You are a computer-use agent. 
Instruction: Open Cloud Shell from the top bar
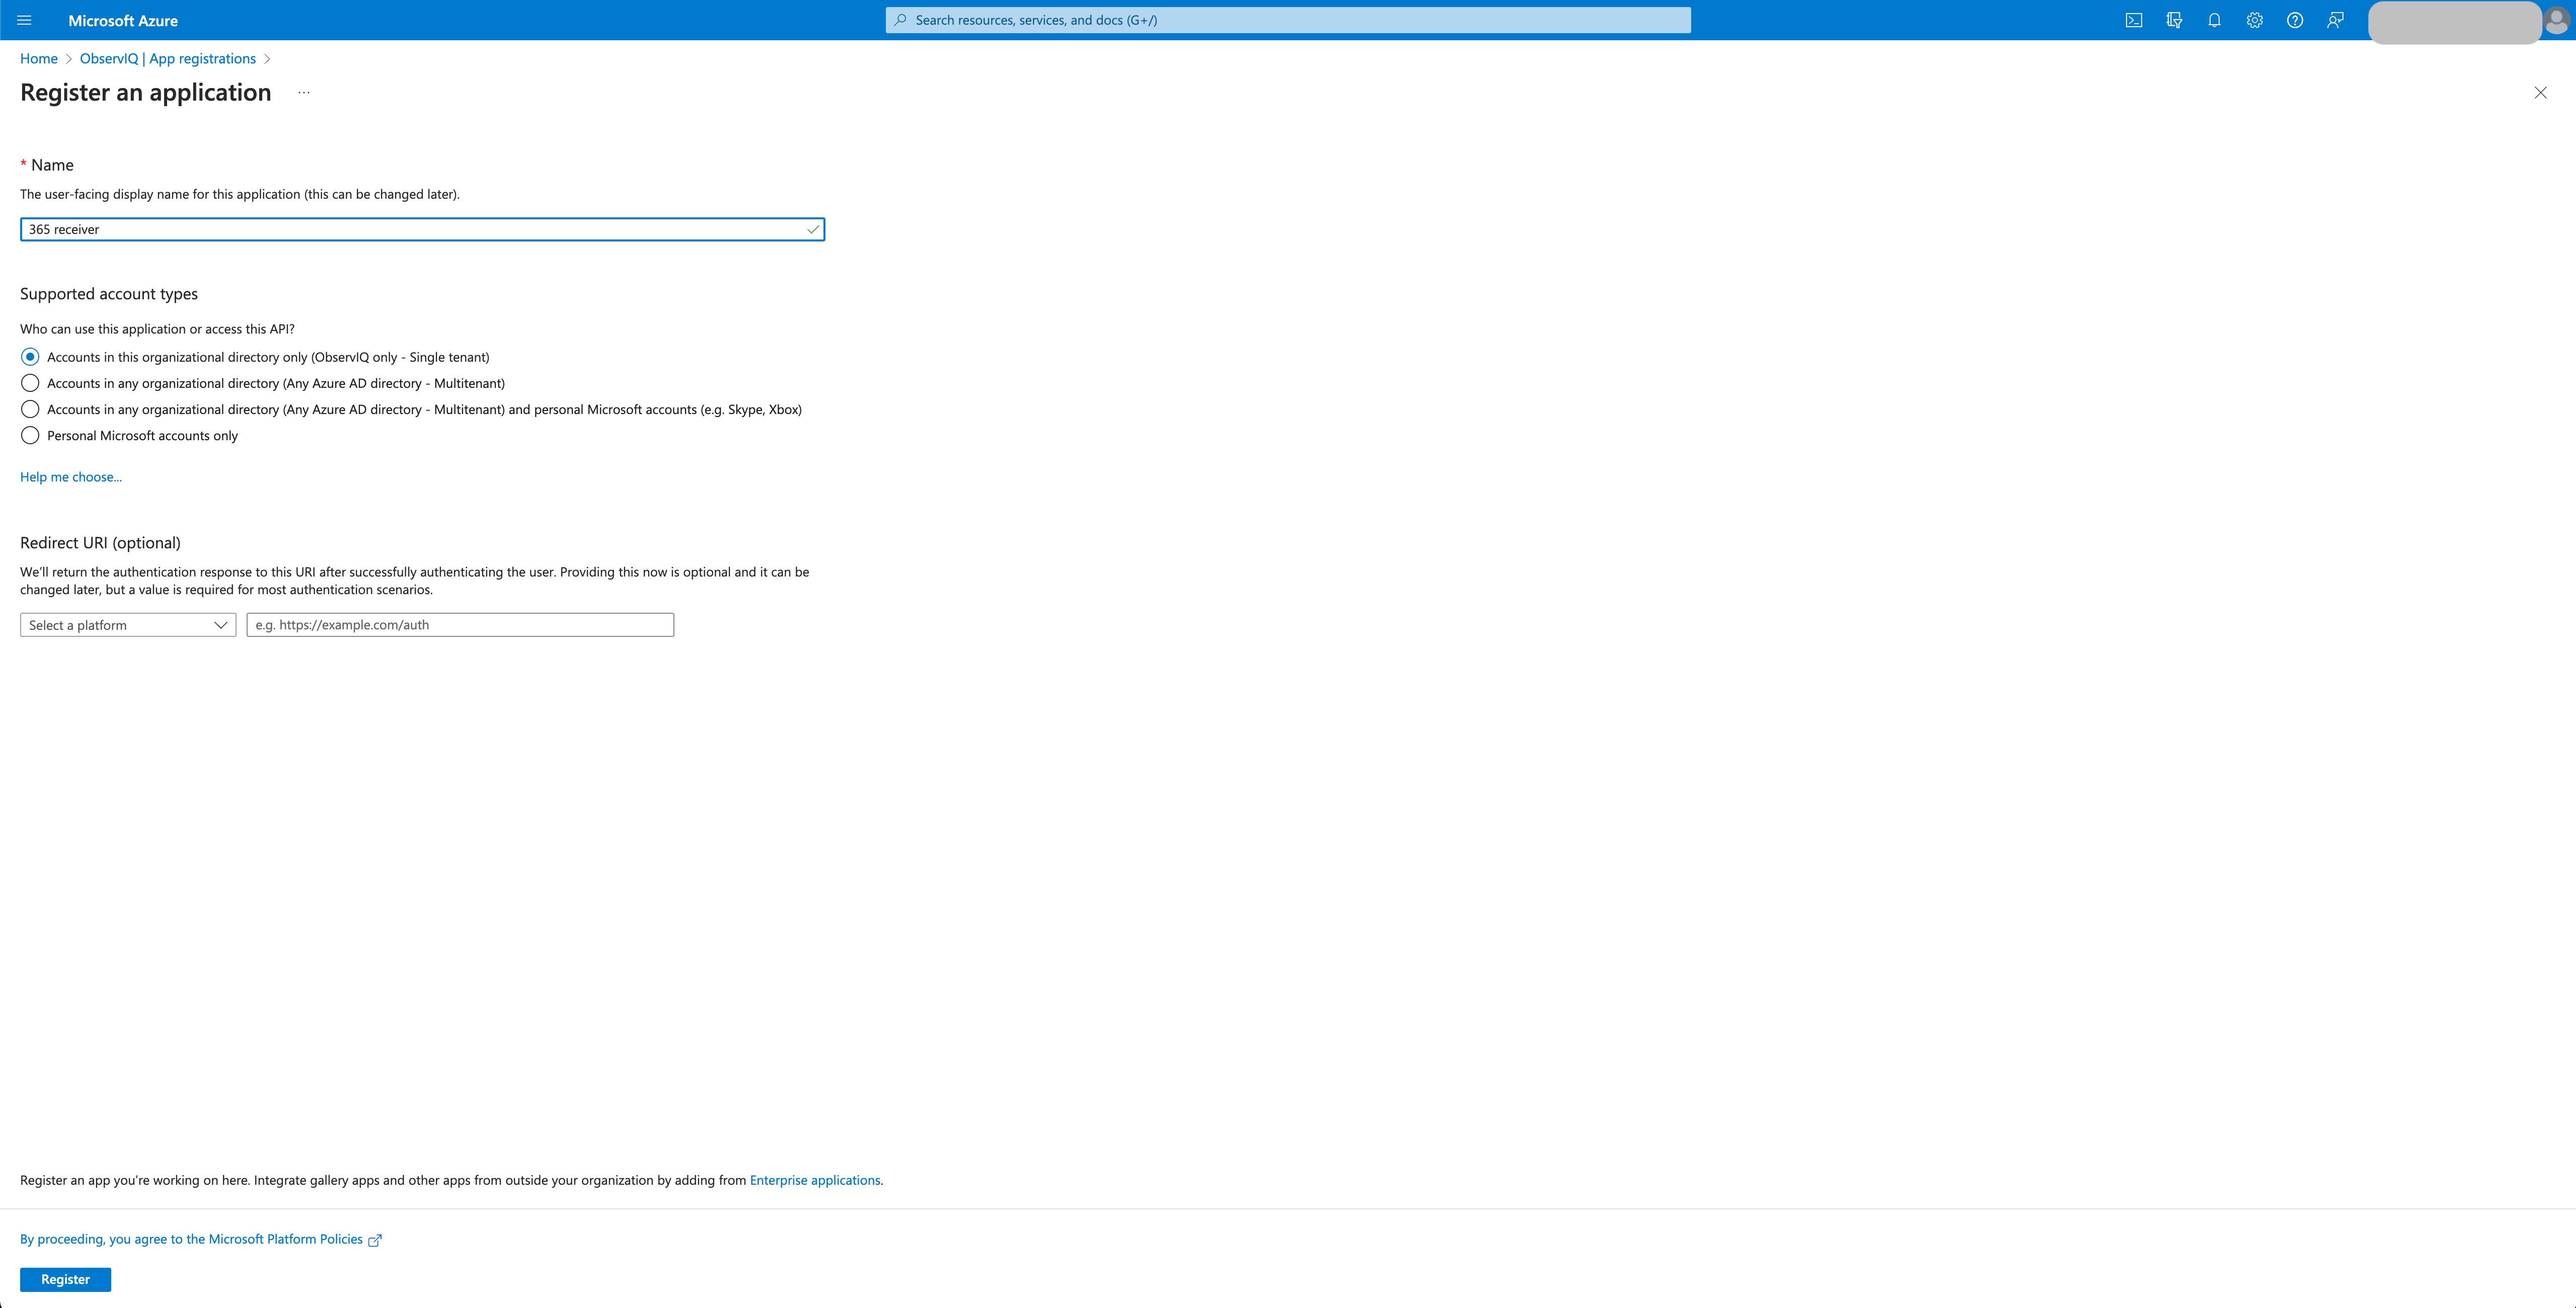tap(2134, 20)
